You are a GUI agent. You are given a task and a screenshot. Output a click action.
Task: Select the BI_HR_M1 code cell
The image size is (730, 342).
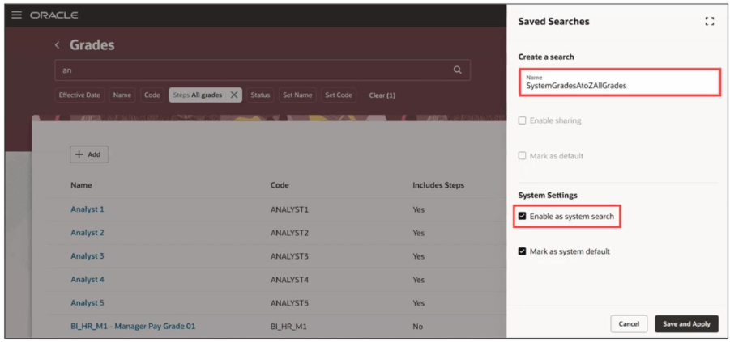[287, 327]
